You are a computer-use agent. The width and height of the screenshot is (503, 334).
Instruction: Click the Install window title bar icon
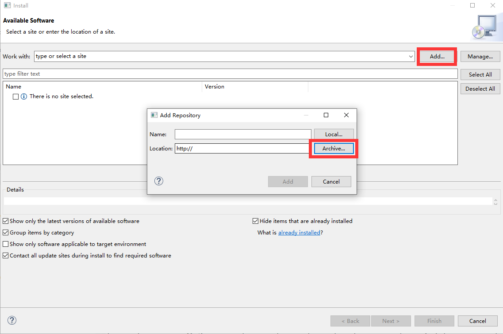(8, 5)
